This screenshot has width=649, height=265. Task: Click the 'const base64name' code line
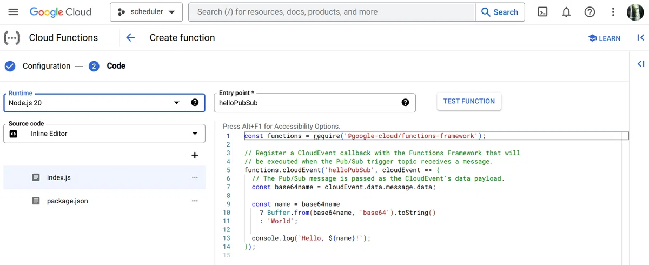[343, 187]
